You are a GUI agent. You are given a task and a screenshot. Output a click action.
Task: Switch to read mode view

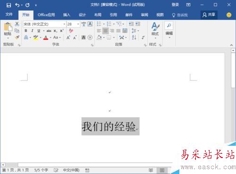click(x=151, y=170)
